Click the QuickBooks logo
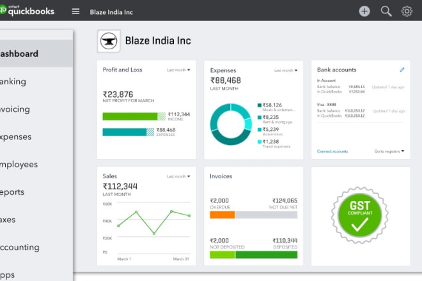 pos(27,10)
